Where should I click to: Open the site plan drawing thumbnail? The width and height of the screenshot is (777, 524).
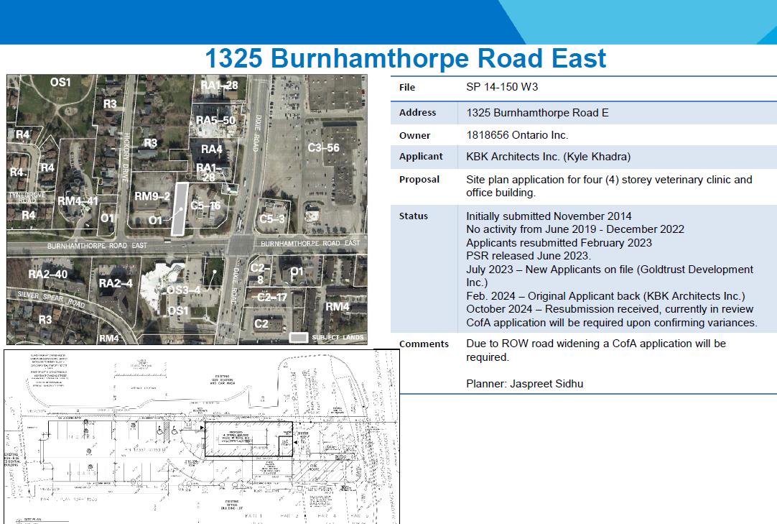pyautogui.click(x=201, y=436)
